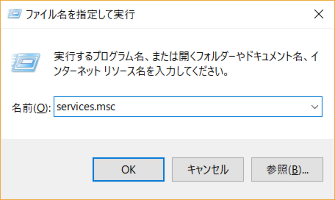Close the ファイル名を指定して実行 dialog
335x200 pixels.
[319, 14]
